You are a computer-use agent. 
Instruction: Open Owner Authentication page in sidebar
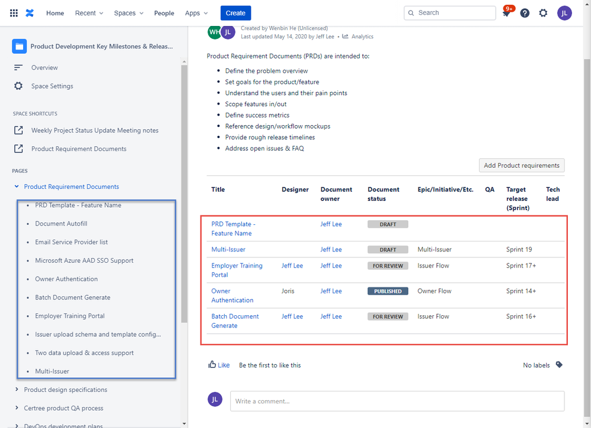[x=66, y=279]
